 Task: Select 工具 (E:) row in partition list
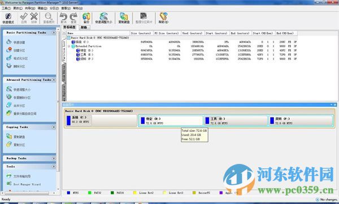(181, 54)
